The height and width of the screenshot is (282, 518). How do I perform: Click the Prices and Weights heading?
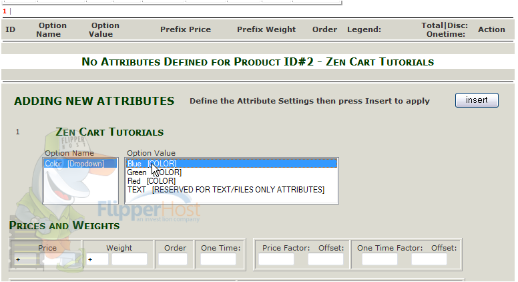(64, 225)
